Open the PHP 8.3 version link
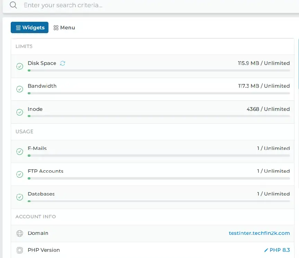 pyautogui.click(x=280, y=250)
